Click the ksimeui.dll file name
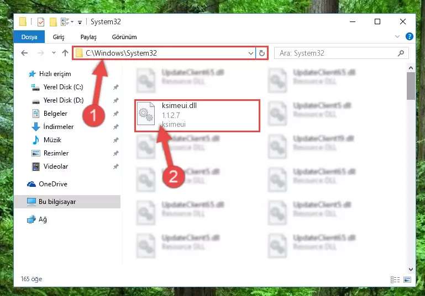 click(179, 105)
